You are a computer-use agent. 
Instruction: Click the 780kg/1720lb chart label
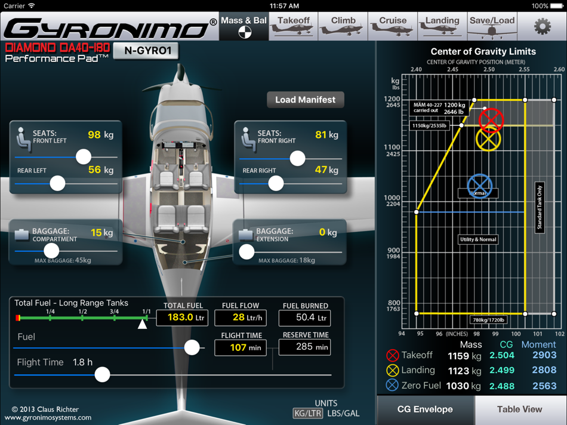(488, 320)
